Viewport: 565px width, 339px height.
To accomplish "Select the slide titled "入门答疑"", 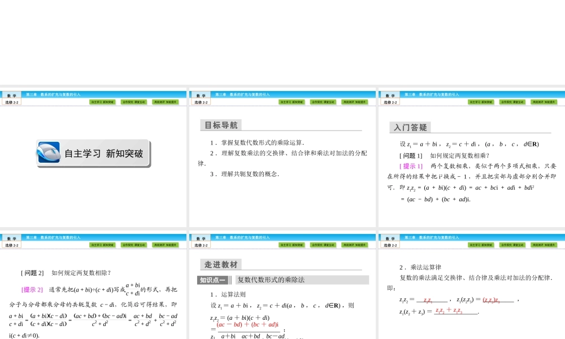I will point(471,158).
